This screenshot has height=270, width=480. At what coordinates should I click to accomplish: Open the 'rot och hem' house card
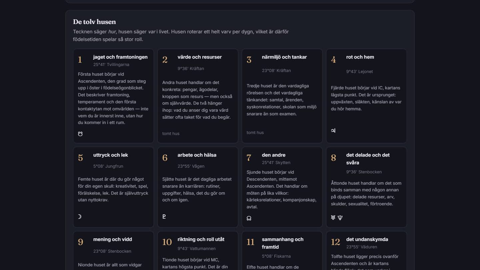(x=366, y=96)
